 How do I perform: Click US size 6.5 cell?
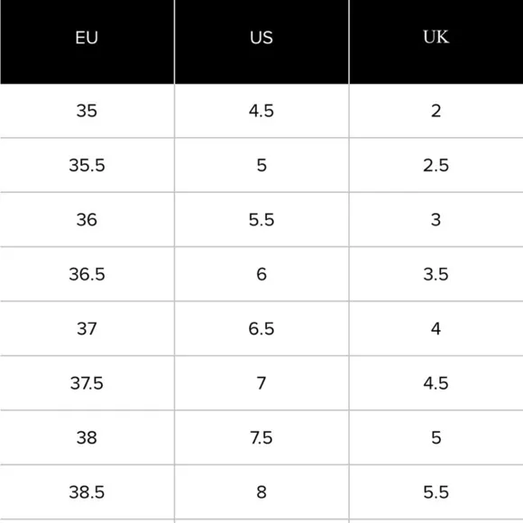pos(261,328)
